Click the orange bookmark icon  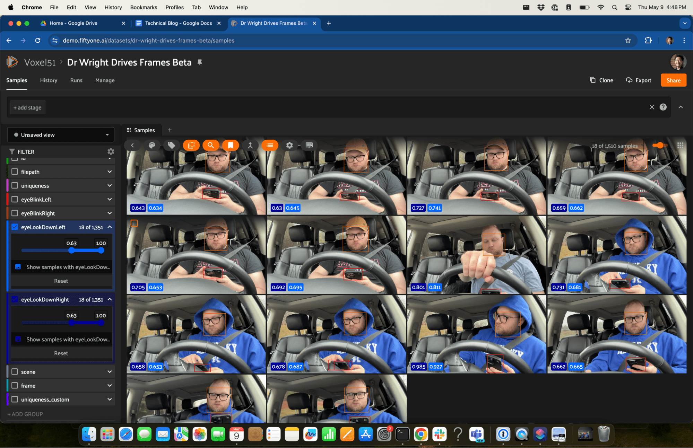tap(231, 145)
